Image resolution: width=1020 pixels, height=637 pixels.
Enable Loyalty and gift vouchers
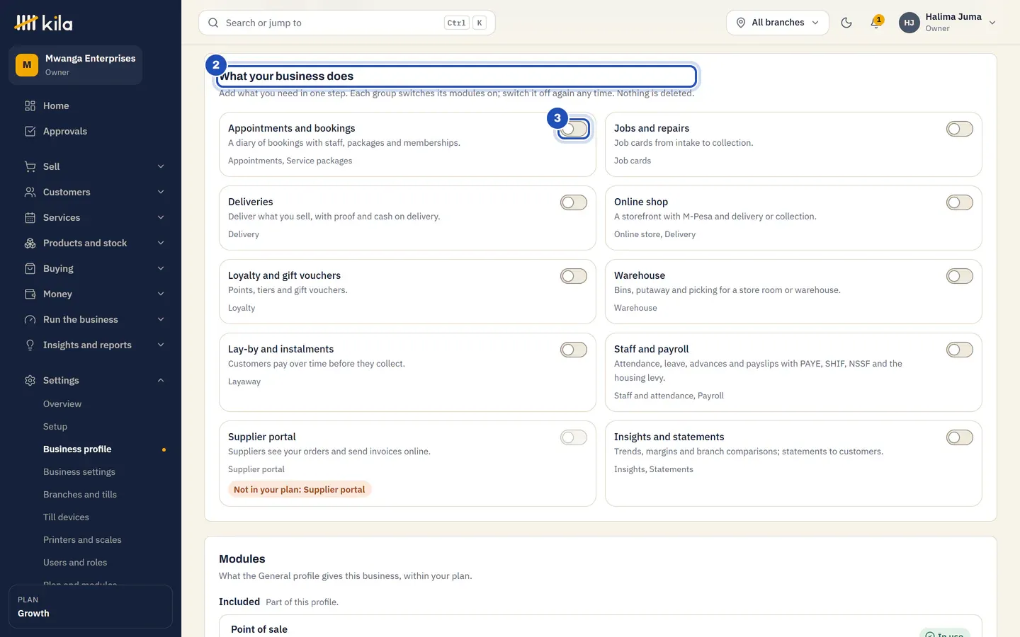(x=574, y=276)
